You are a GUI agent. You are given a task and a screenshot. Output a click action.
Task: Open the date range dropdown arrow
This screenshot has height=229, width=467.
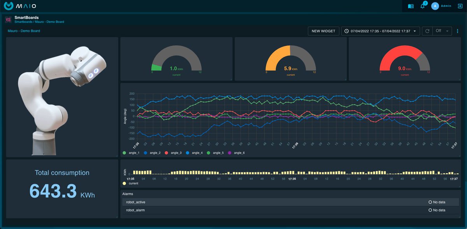click(x=415, y=31)
